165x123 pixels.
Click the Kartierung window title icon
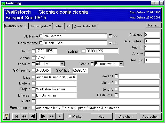pos(3,3)
